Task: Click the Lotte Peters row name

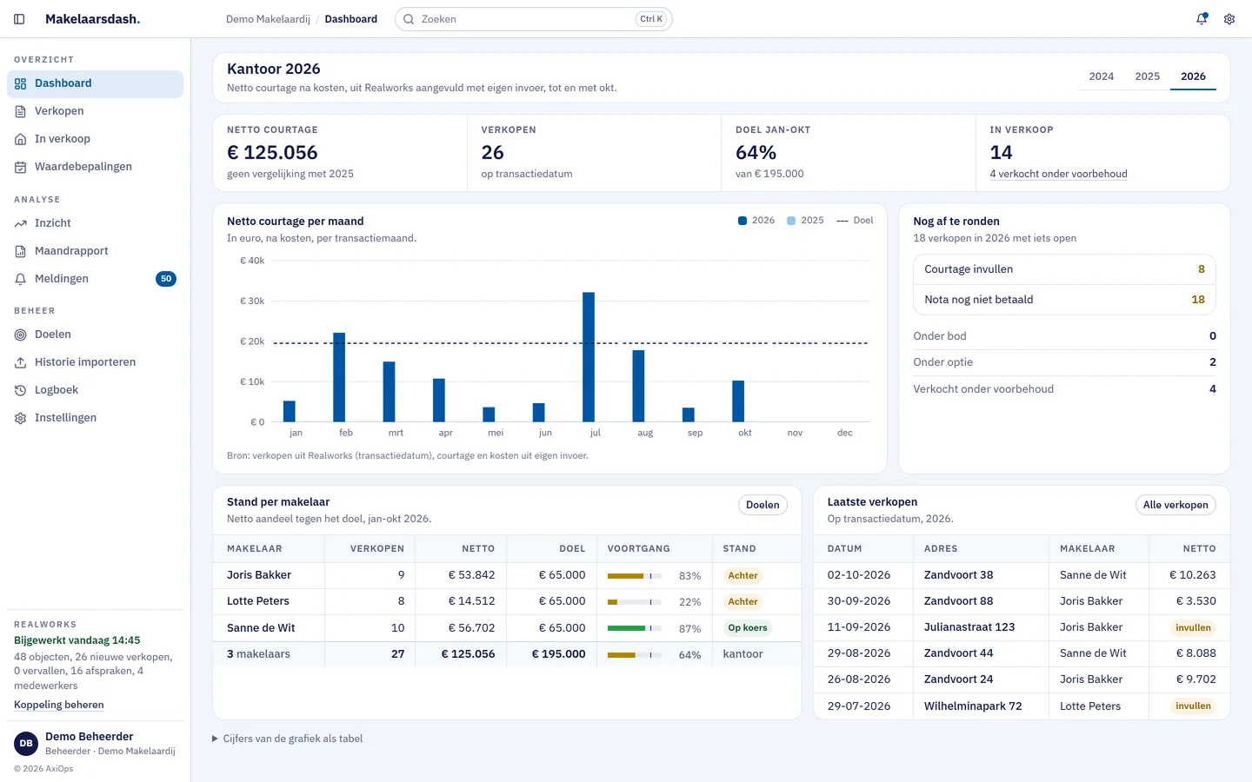Action: [258, 601]
